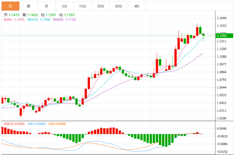Click the 1.1088 price axis label
Screen dimensions: 235x155
pos(222,57)
